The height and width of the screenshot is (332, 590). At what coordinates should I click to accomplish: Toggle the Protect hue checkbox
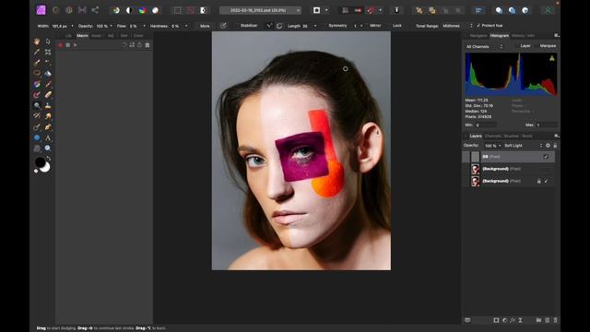click(478, 26)
